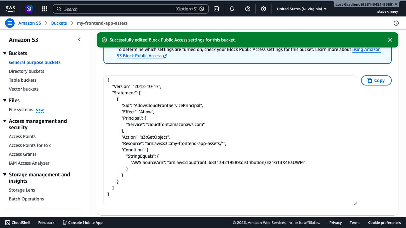The width and height of the screenshot is (406, 228).
Task: Click the "s3:GetObject" action value
Action: click(155, 137)
